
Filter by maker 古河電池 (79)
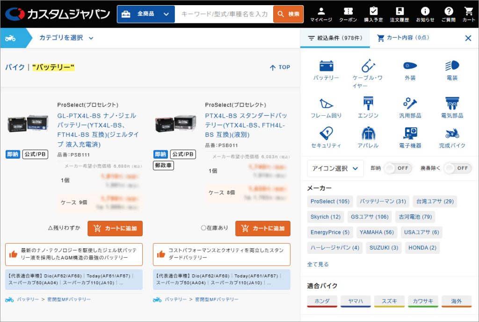[x=415, y=217]
